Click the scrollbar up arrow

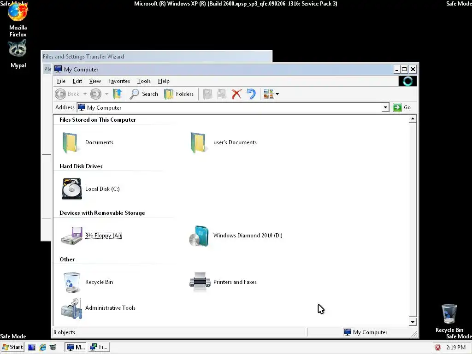[413, 119]
